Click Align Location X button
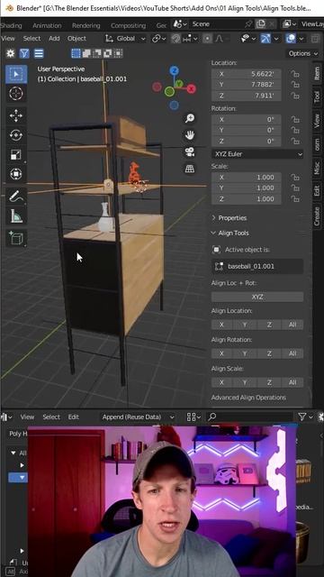The image size is (324, 577). click(221, 325)
